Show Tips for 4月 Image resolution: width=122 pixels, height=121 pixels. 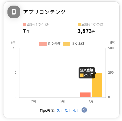76,111
